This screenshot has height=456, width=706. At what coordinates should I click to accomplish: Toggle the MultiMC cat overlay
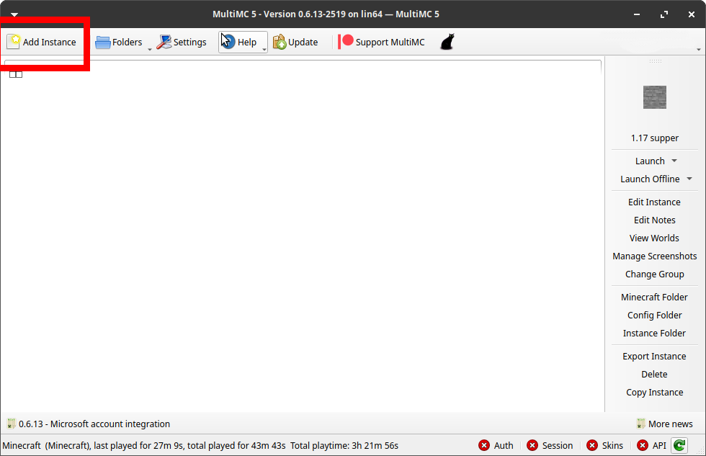tap(447, 41)
